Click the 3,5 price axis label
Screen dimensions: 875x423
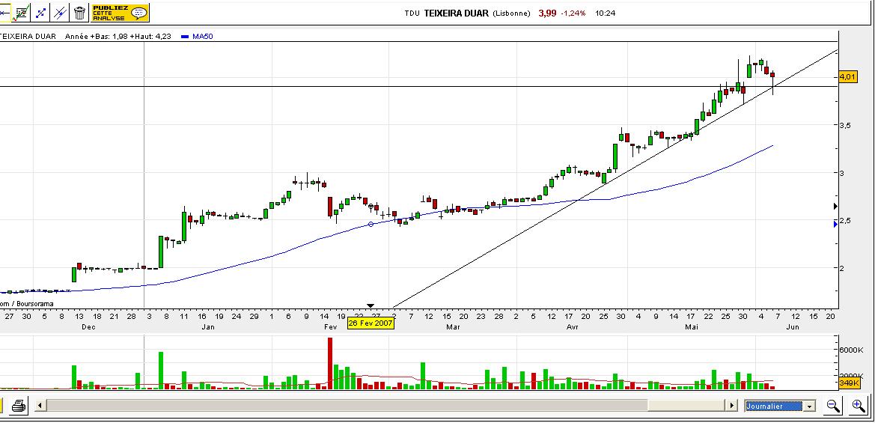(x=846, y=126)
